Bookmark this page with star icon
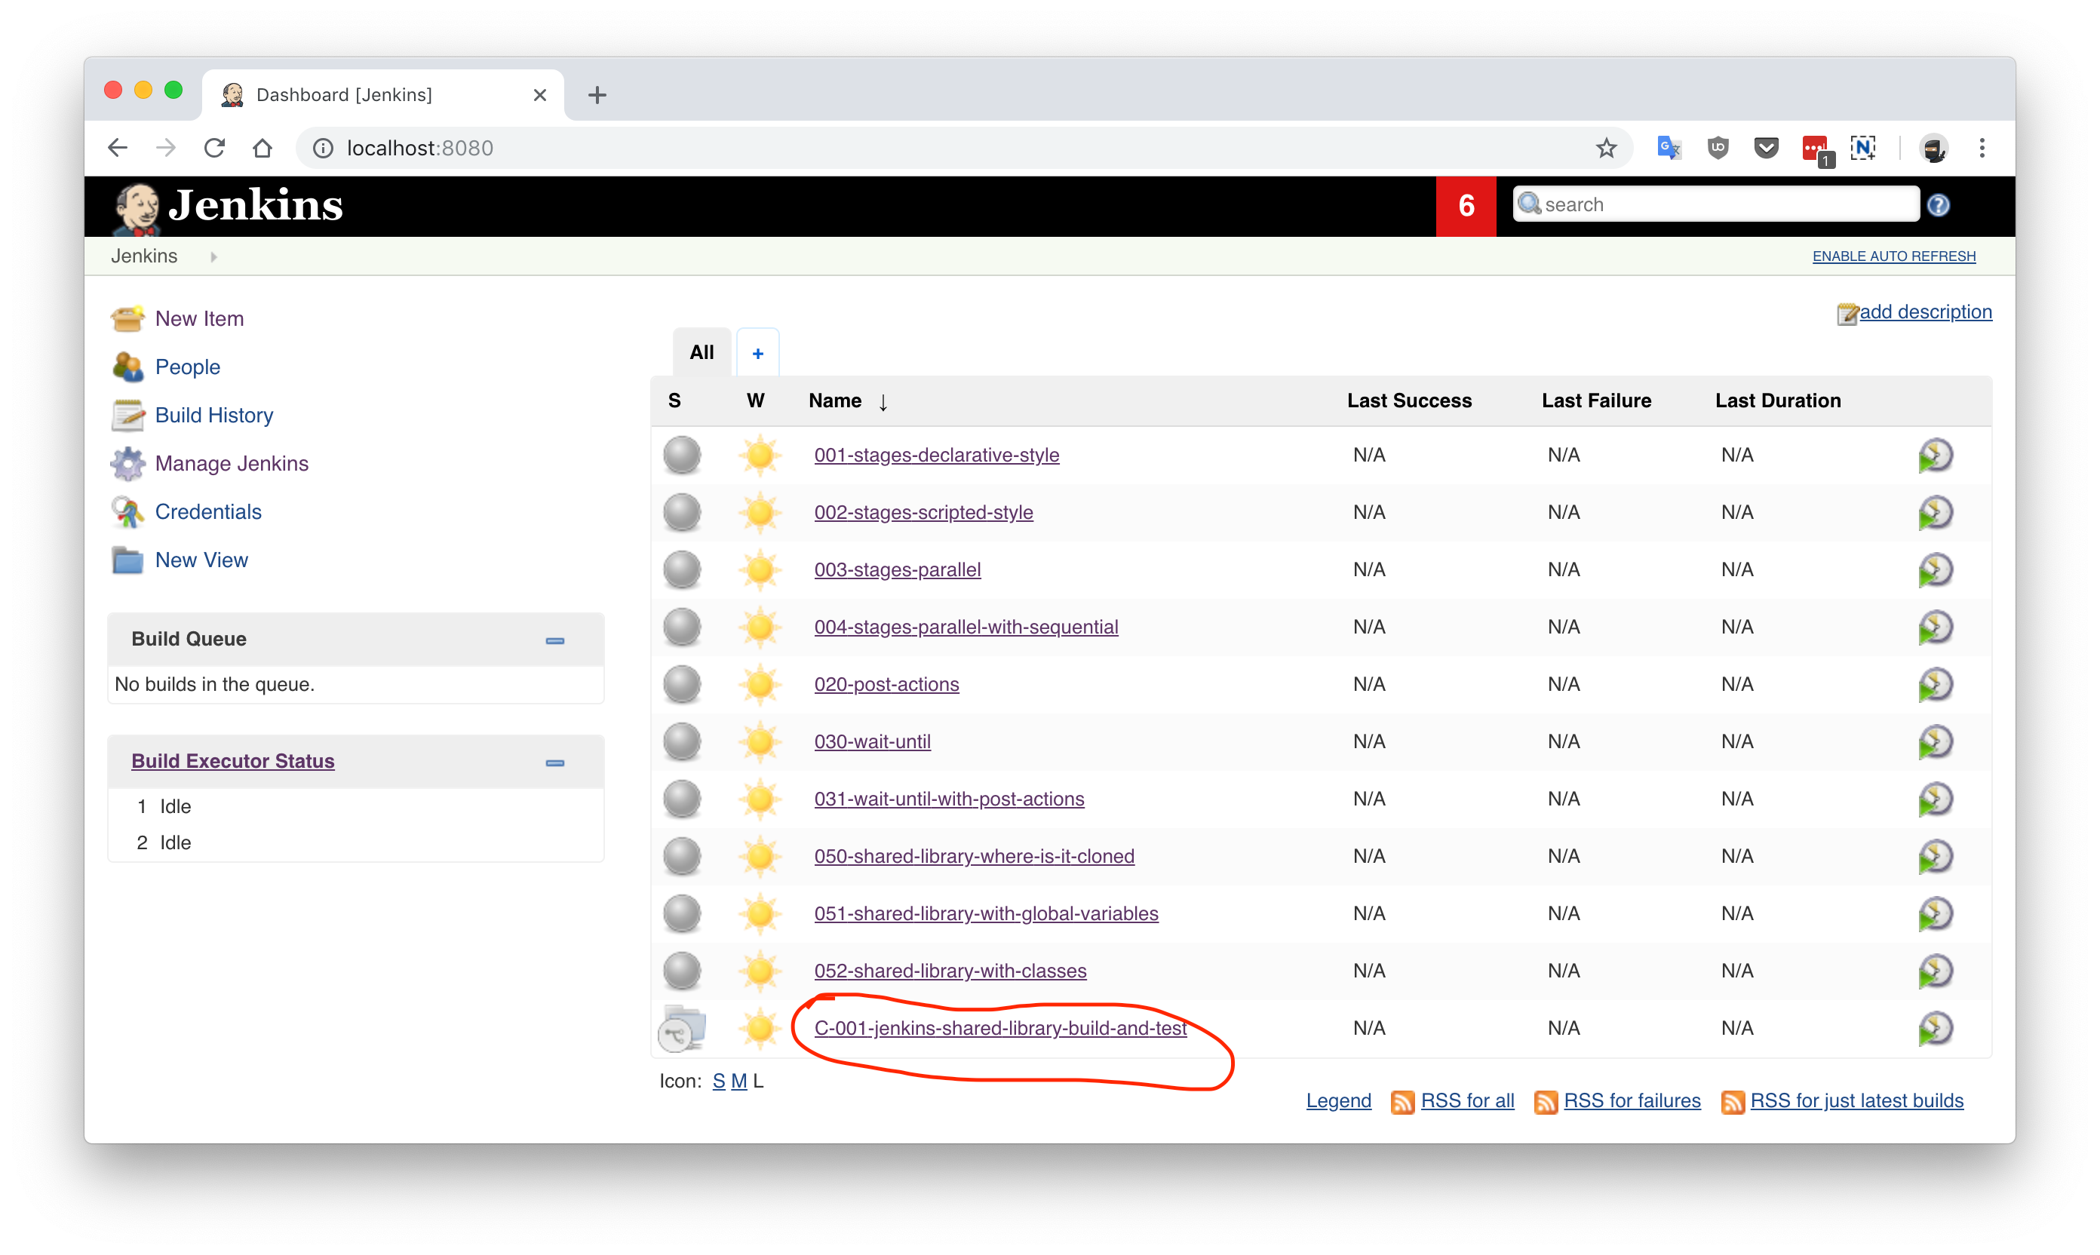 tap(1606, 148)
